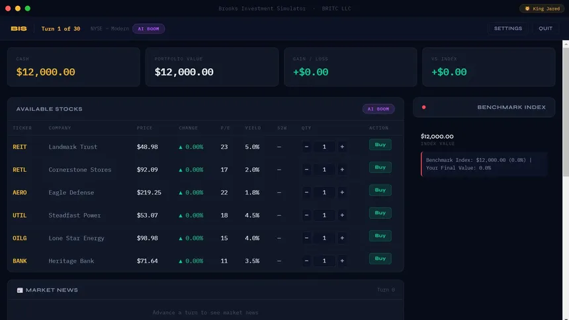Click the Steadfast Power quantity field
This screenshot has height=320, width=569.
[x=324, y=216]
